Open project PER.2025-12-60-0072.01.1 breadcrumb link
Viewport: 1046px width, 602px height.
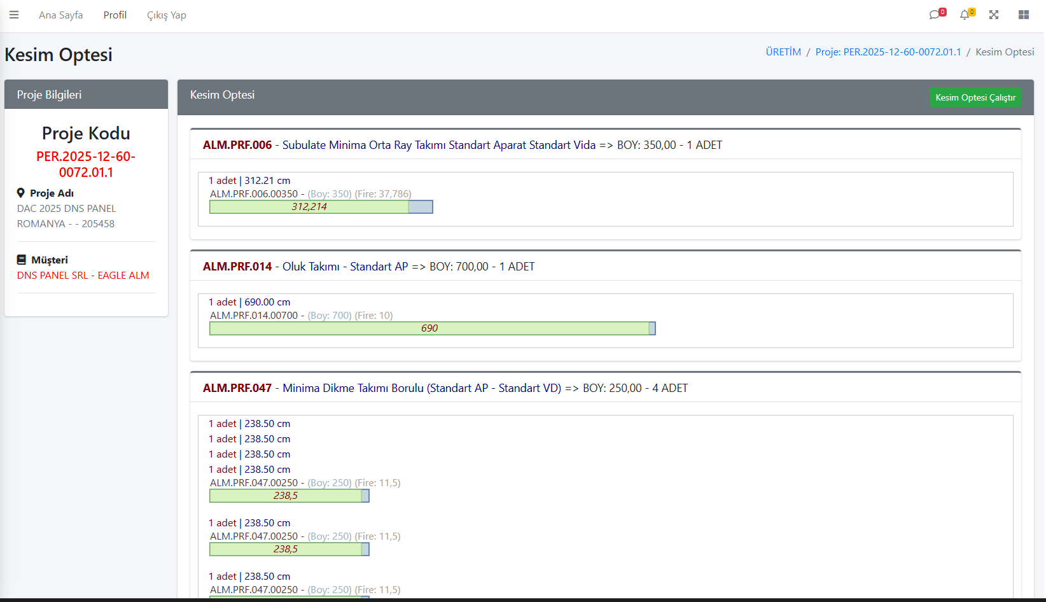pos(888,52)
